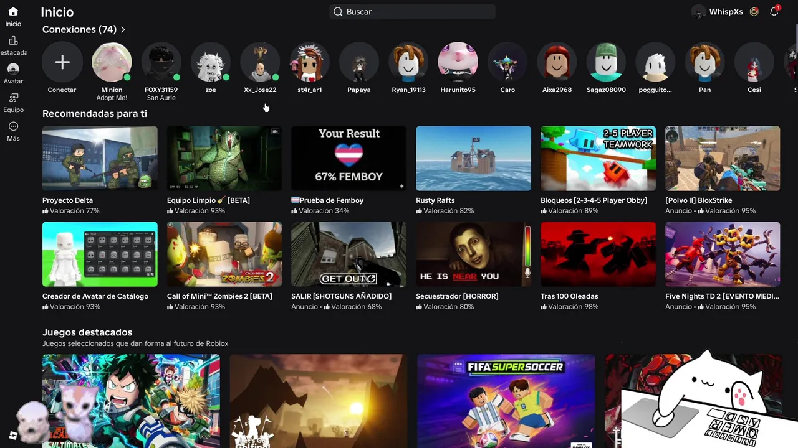
Task: Open Proyecto Delta game thumbnail
Action: [100, 159]
